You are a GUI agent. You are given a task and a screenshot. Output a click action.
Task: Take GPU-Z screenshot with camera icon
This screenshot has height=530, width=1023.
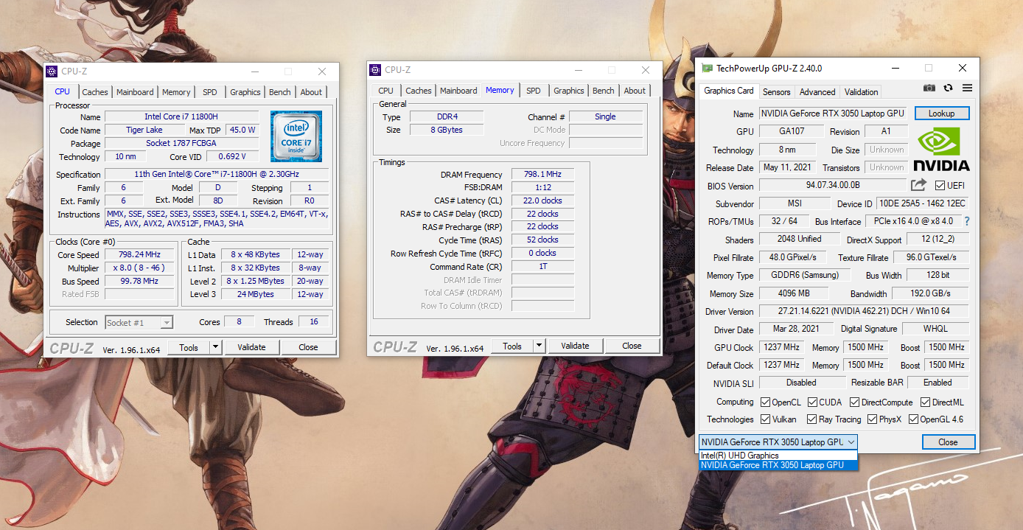929,88
